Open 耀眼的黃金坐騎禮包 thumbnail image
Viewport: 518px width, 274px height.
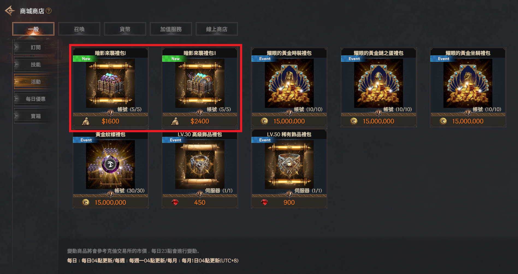click(468, 83)
